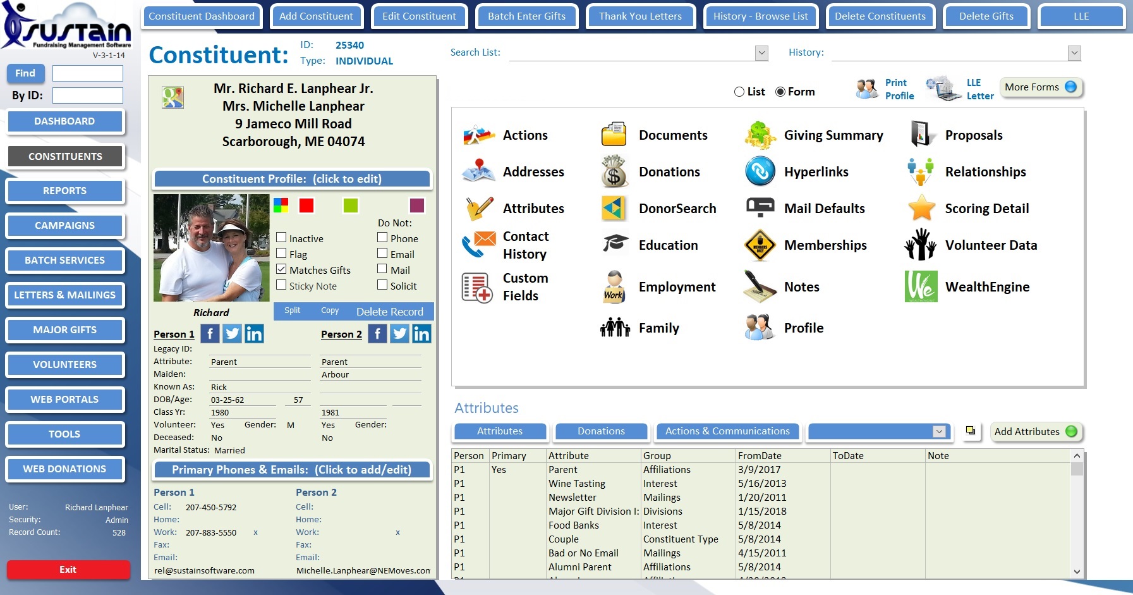The width and height of the screenshot is (1133, 595).
Task: Expand the Search List dropdown
Action: coord(761,53)
